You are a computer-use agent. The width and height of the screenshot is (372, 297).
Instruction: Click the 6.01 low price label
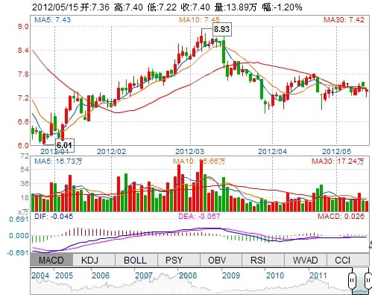pyautogui.click(x=64, y=145)
